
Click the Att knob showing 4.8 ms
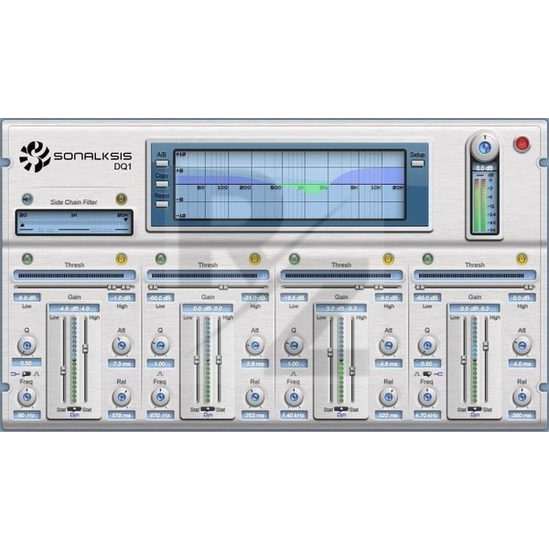(388, 346)
